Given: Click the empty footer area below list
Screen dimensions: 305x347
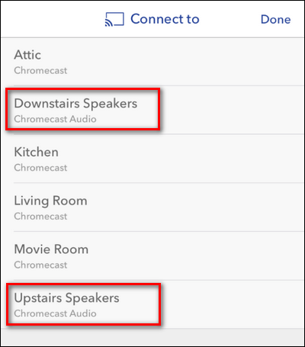Looking at the screenshot, I should (152, 337).
